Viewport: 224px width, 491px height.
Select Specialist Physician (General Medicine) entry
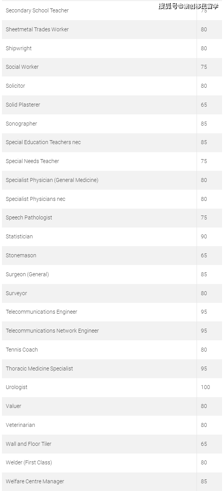[112, 180]
